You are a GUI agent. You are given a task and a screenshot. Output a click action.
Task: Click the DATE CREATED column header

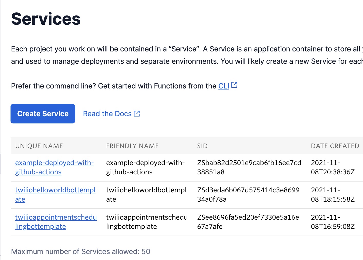335,146
